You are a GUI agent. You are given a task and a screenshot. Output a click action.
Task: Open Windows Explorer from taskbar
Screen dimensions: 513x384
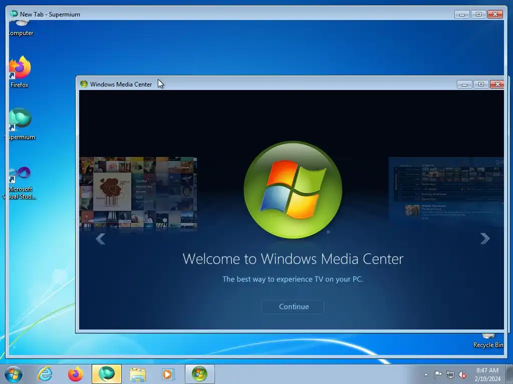pos(138,374)
